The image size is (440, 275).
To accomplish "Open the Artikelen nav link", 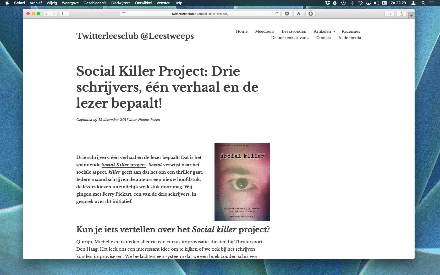I will 322,31.
